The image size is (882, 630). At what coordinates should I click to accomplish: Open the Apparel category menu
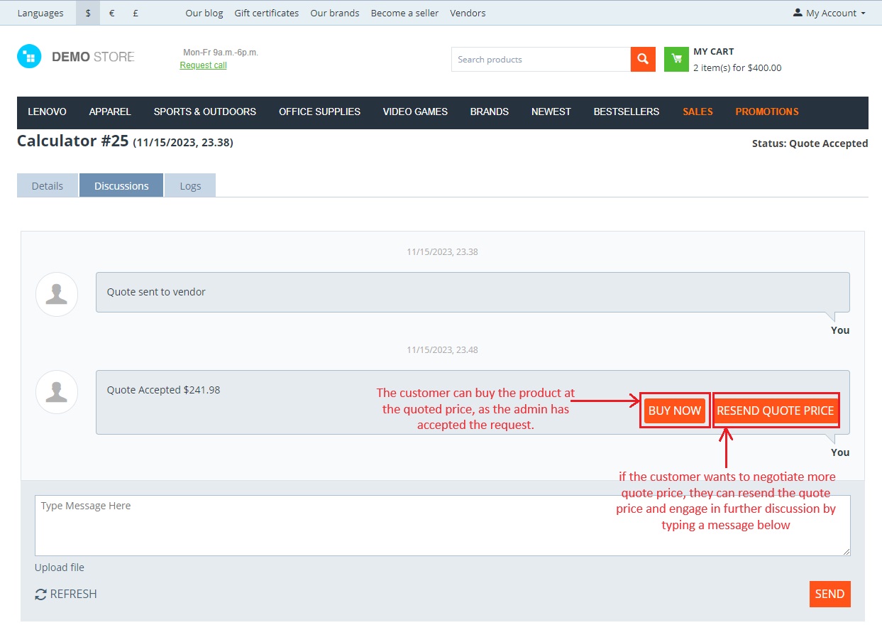click(x=110, y=112)
